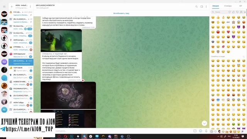This screenshot has width=247, height=139.
Task: Open Yandex browser from the taskbar
Action: [x=91, y=136]
